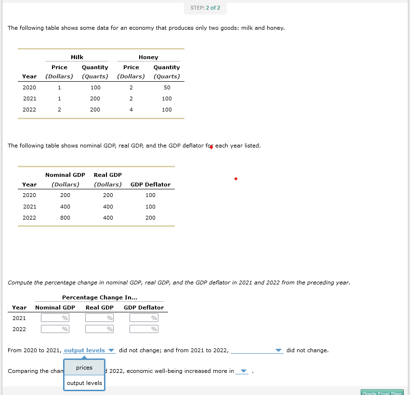Image resolution: width=416 pixels, height=395 pixels.
Task: Click the 2022 nominal GDP value 800
Action: pyautogui.click(x=65, y=218)
